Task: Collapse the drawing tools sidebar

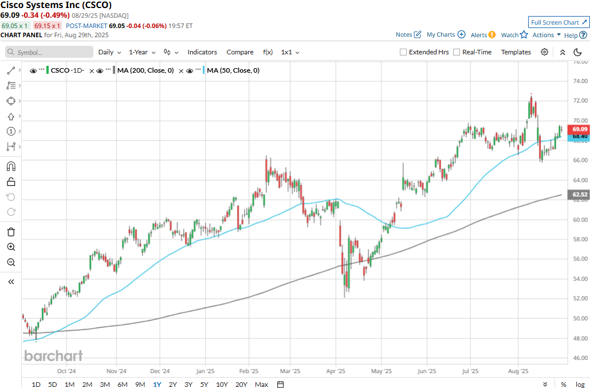Action: (11, 282)
